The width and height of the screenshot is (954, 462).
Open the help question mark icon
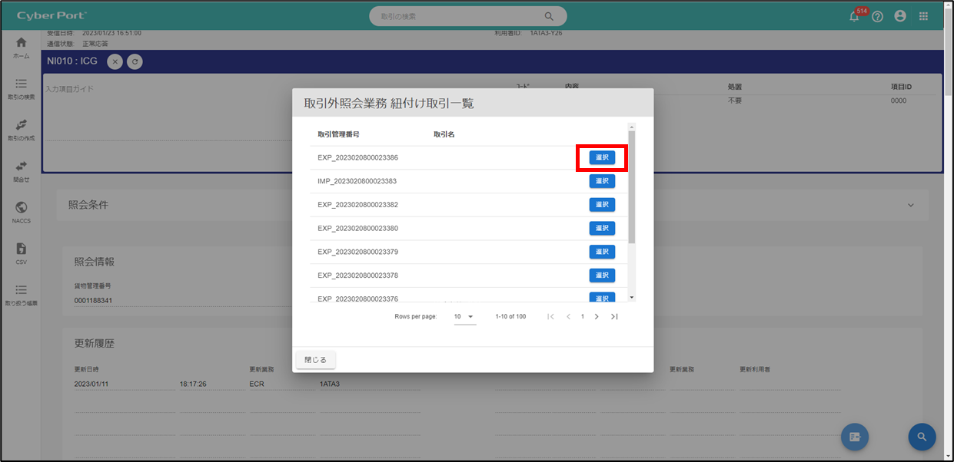[877, 17]
